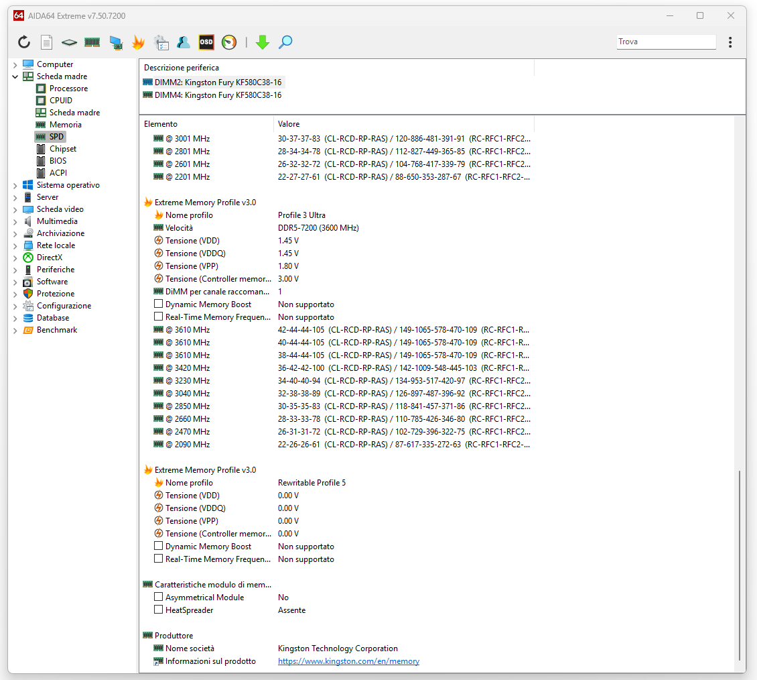Click the magnifier search icon

285,42
